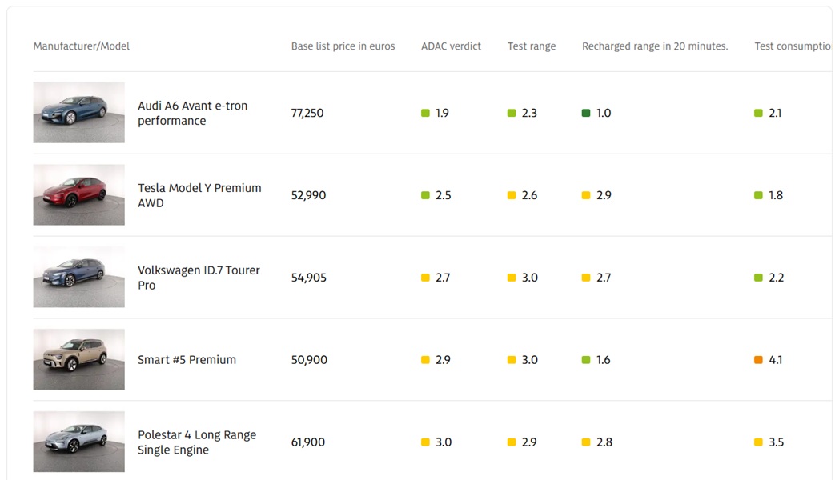Click the Smart #5 Premium car picture

pyautogui.click(x=78, y=359)
